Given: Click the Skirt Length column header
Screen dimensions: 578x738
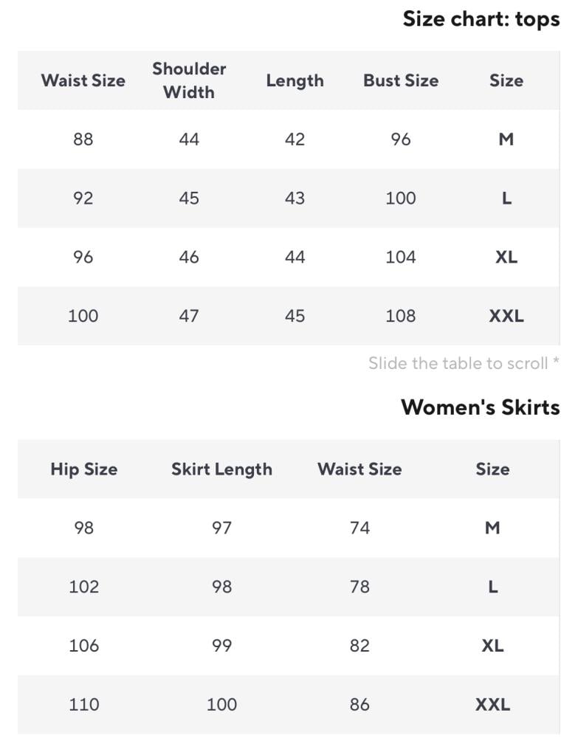Looking at the screenshot, I should 221,469.
